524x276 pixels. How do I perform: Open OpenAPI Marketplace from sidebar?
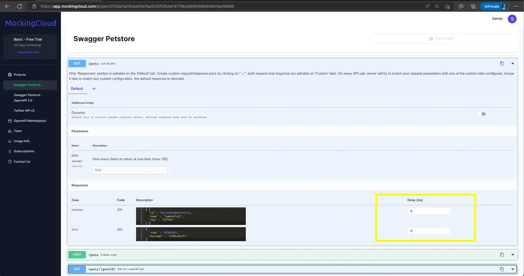click(30, 121)
